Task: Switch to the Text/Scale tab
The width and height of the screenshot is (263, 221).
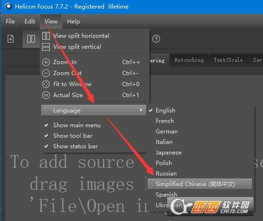Action: click(229, 60)
